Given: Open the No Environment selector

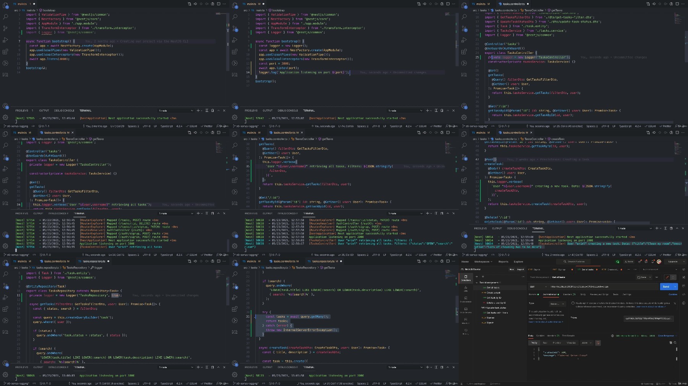Looking at the screenshot, I should (x=660, y=270).
